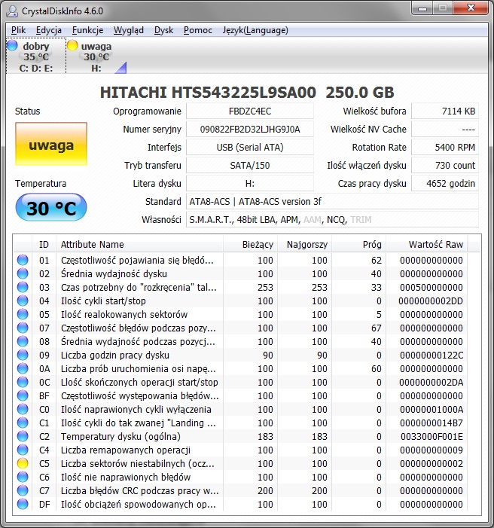Select the 'dobry' C: D: E: disk tab
Screen dimensions: 494x528
pyautogui.click(x=36, y=56)
